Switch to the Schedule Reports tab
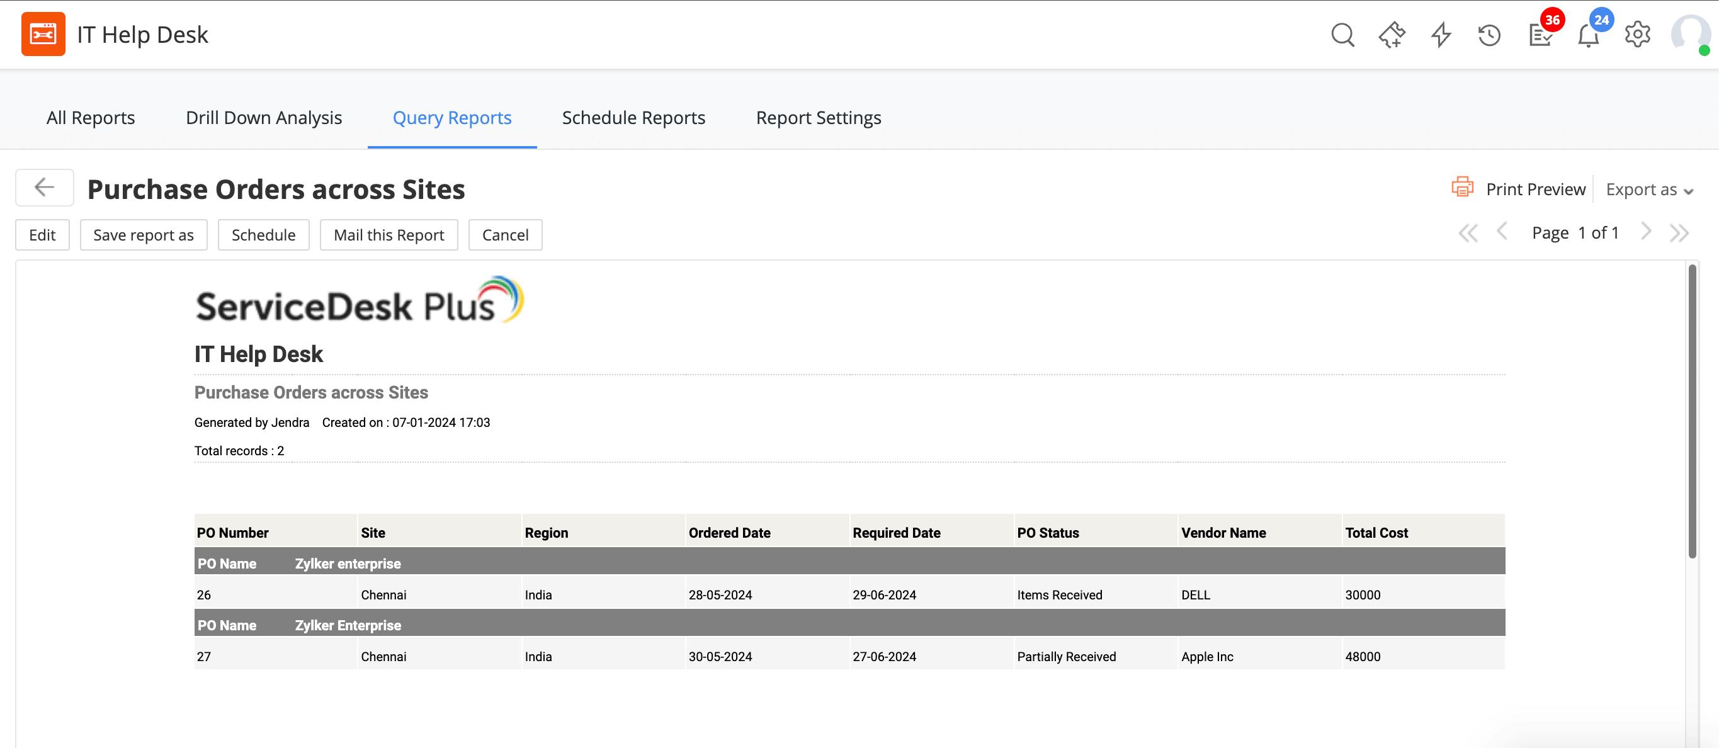This screenshot has height=748, width=1719. [633, 118]
